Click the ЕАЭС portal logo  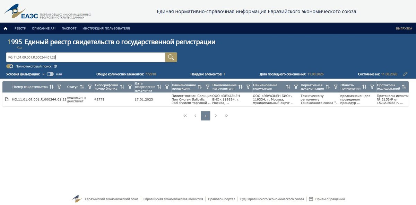click(x=47, y=11)
